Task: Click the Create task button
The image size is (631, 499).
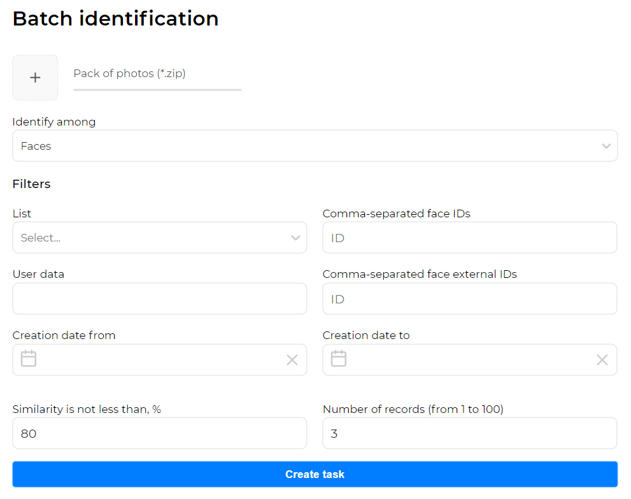Action: tap(315, 474)
